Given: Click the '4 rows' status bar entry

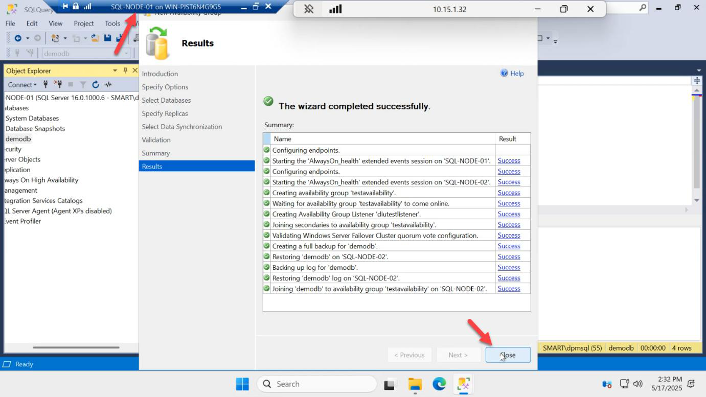Looking at the screenshot, I should pyautogui.click(x=681, y=348).
